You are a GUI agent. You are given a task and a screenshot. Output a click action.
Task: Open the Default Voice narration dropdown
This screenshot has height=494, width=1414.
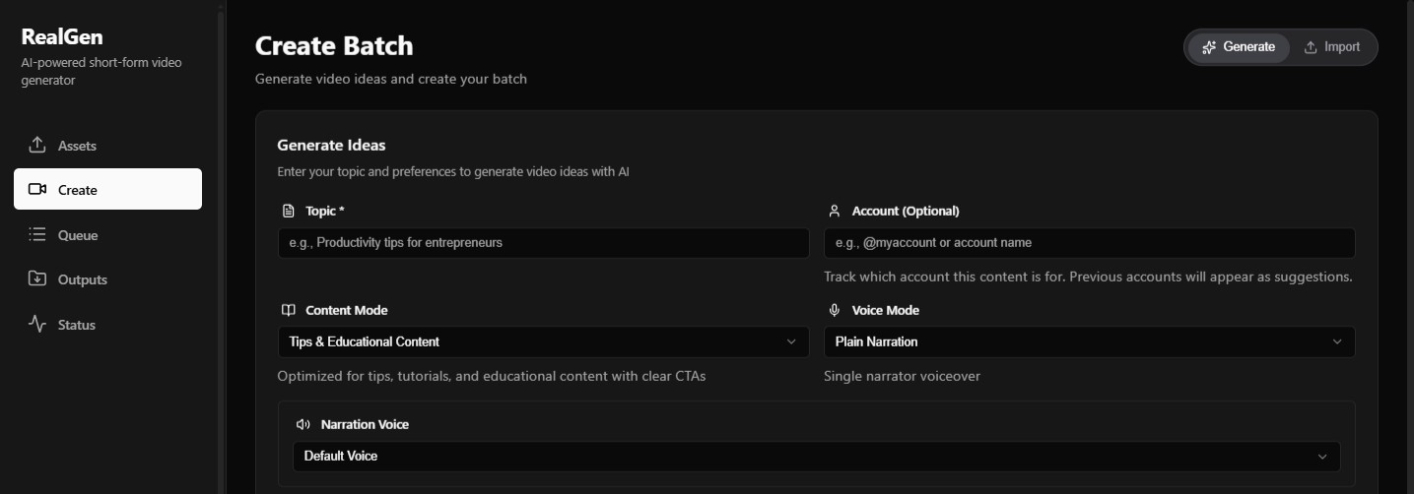[x=816, y=456]
